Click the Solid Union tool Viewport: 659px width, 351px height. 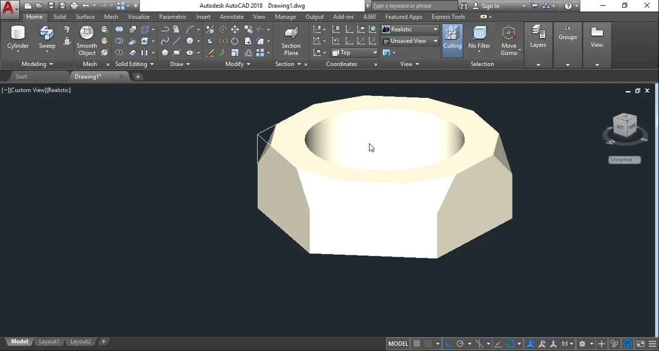pos(119,29)
